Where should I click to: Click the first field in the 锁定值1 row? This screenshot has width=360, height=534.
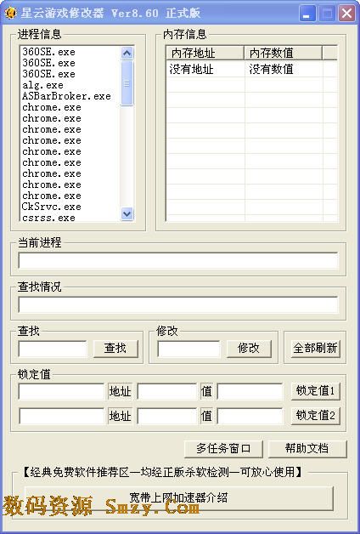coord(61,391)
